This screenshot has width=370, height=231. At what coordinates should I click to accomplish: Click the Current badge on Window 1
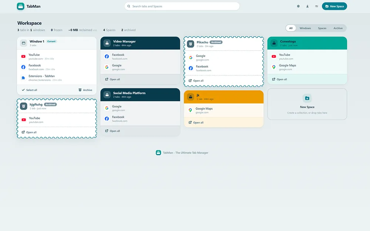pos(51,41)
